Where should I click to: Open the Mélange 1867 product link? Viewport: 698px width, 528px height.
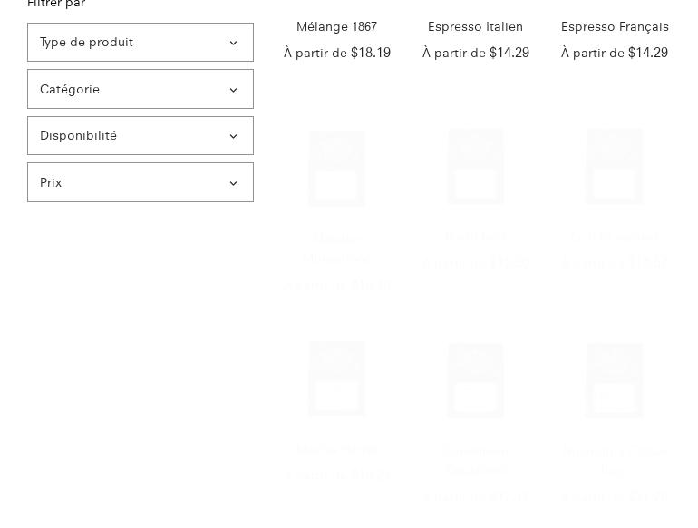point(336,26)
